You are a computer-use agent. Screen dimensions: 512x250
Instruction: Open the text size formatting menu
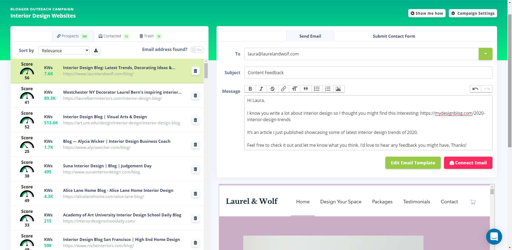294,89
